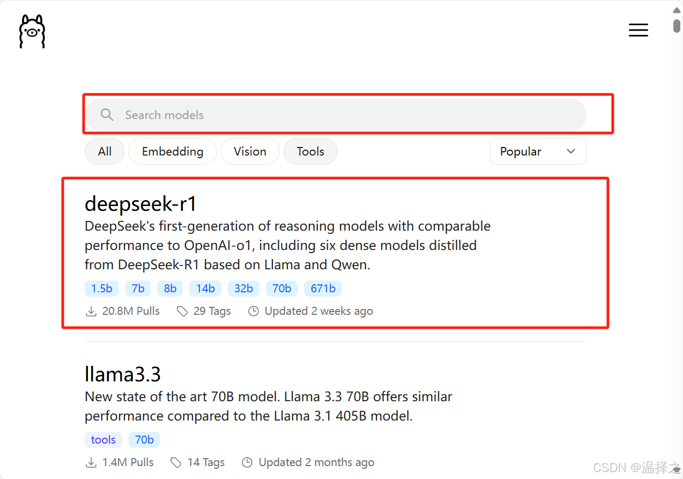683x479 pixels.
Task: Click the llama3.3 tags icon
Action: pos(176,462)
